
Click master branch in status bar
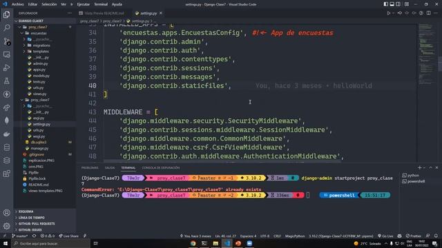pyautogui.click(x=20, y=236)
